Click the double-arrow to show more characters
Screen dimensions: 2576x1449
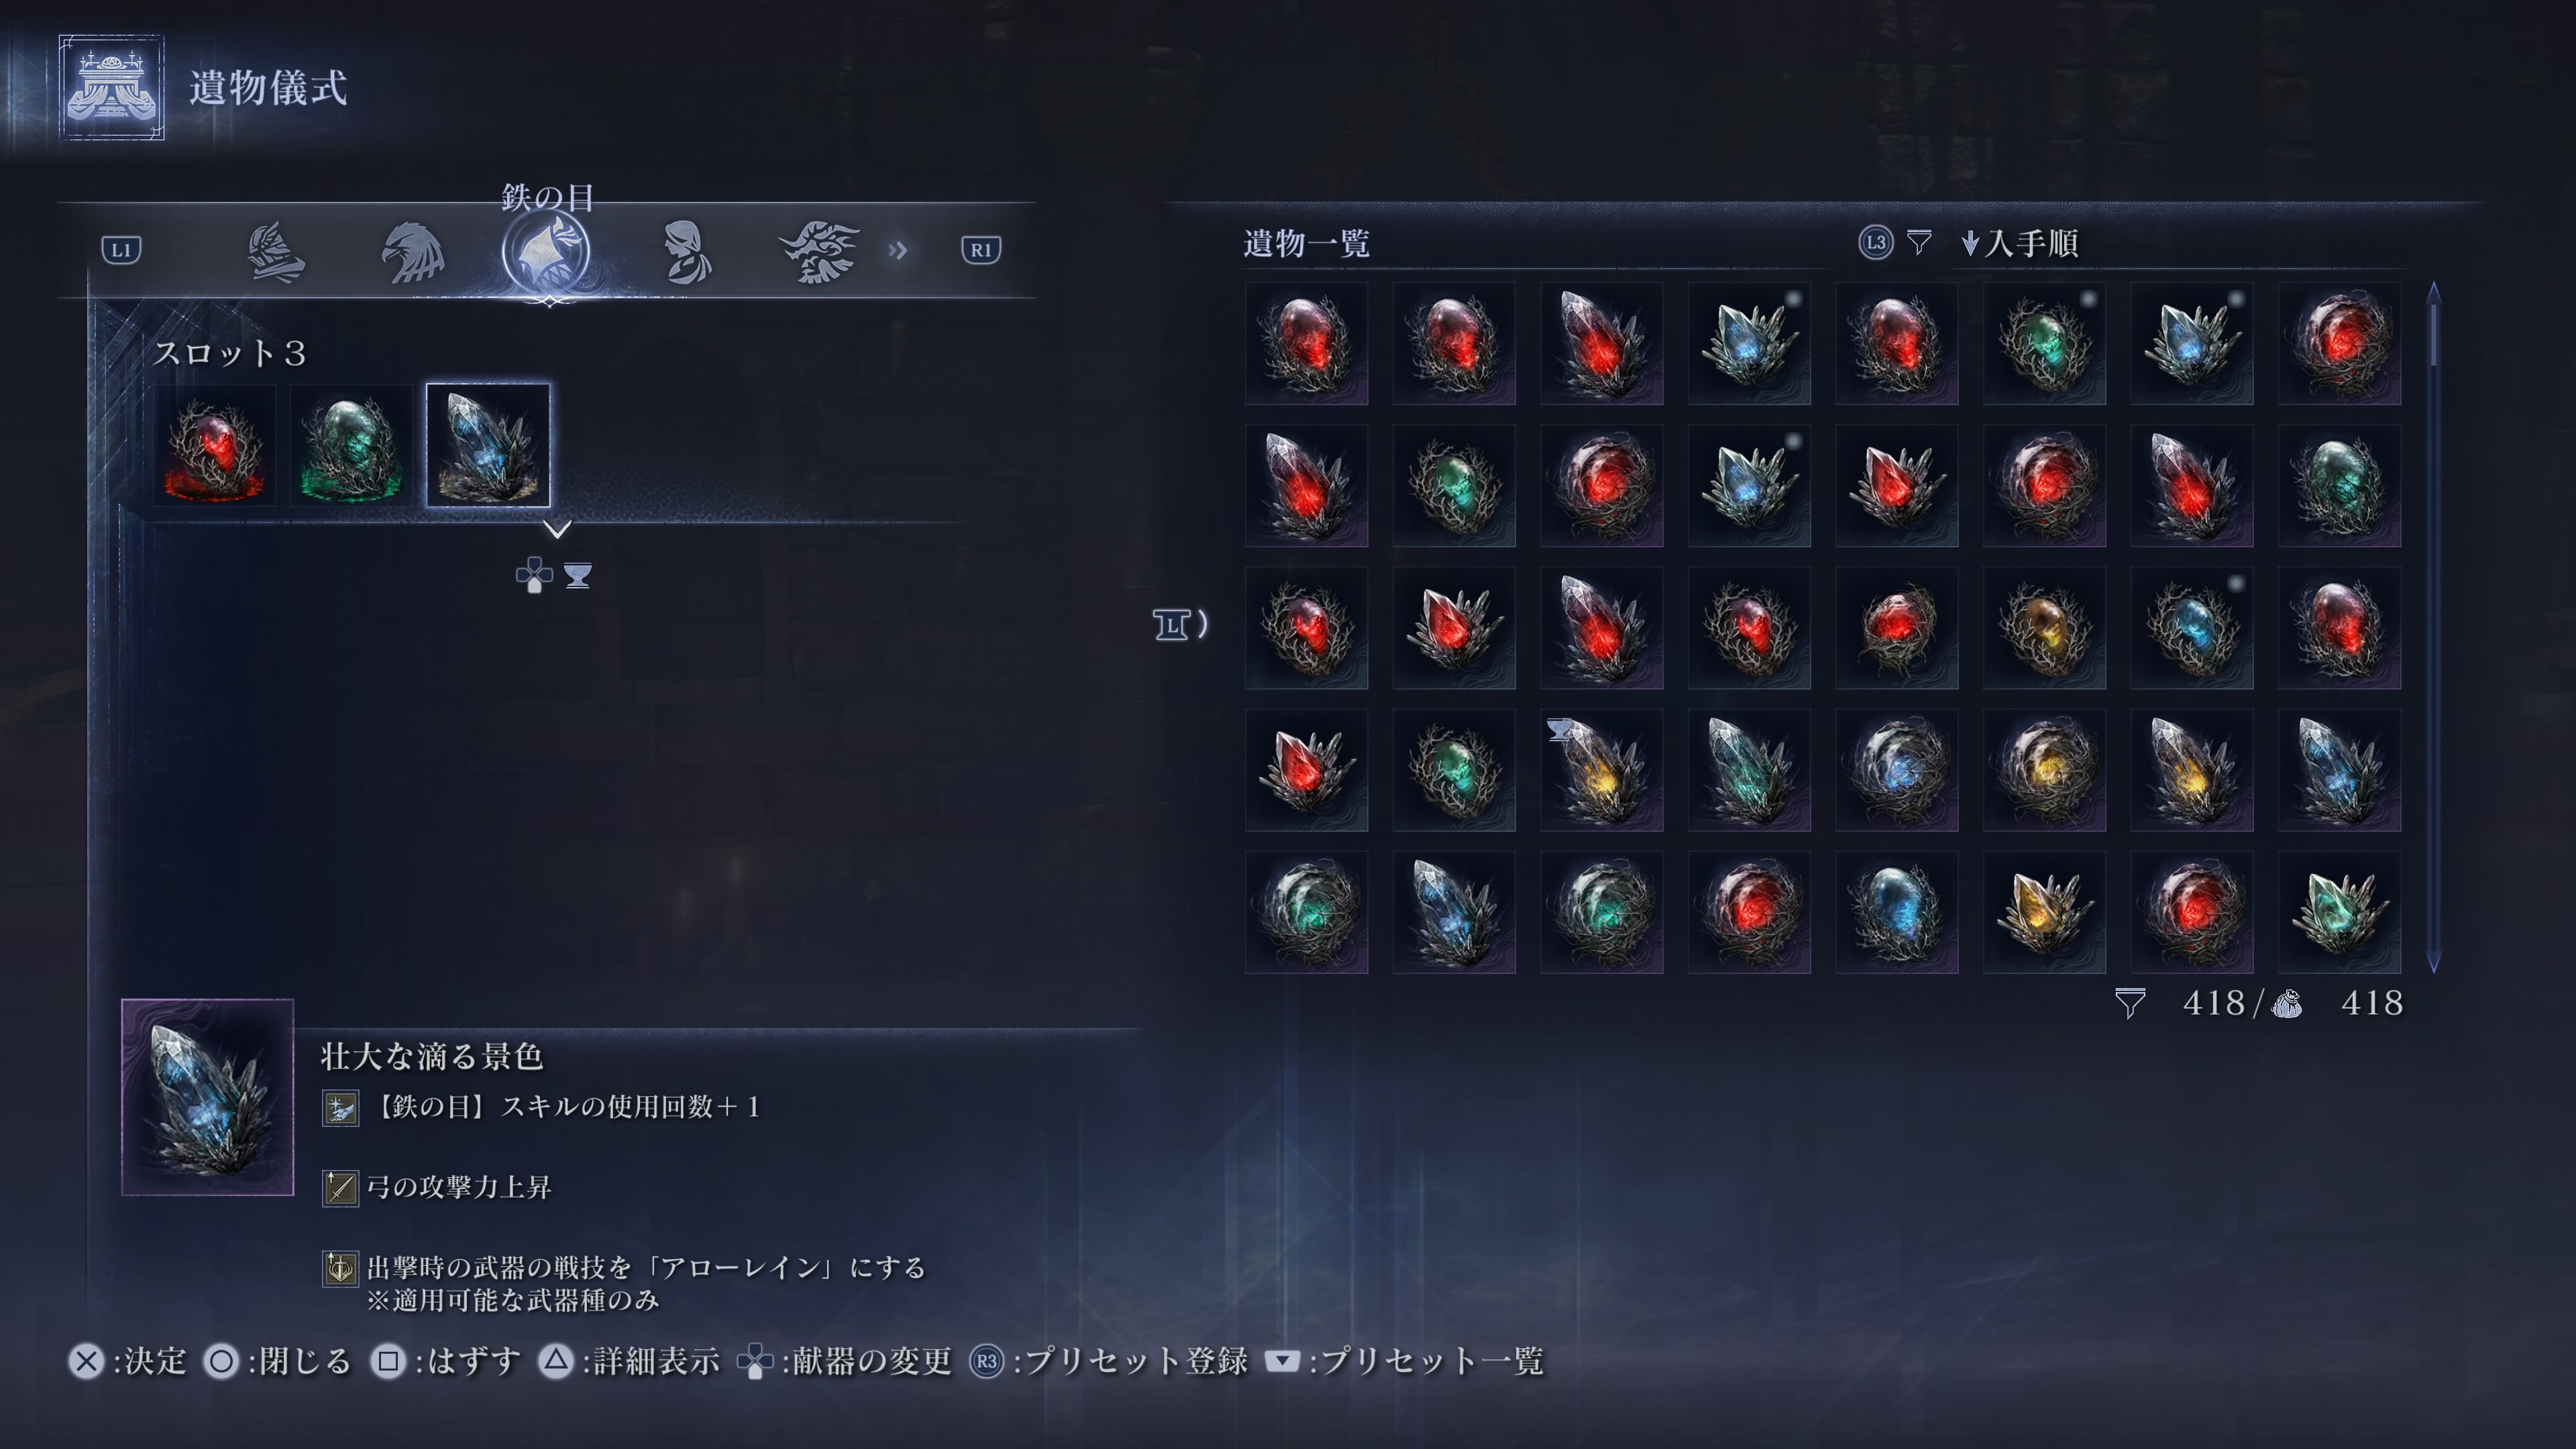898,250
